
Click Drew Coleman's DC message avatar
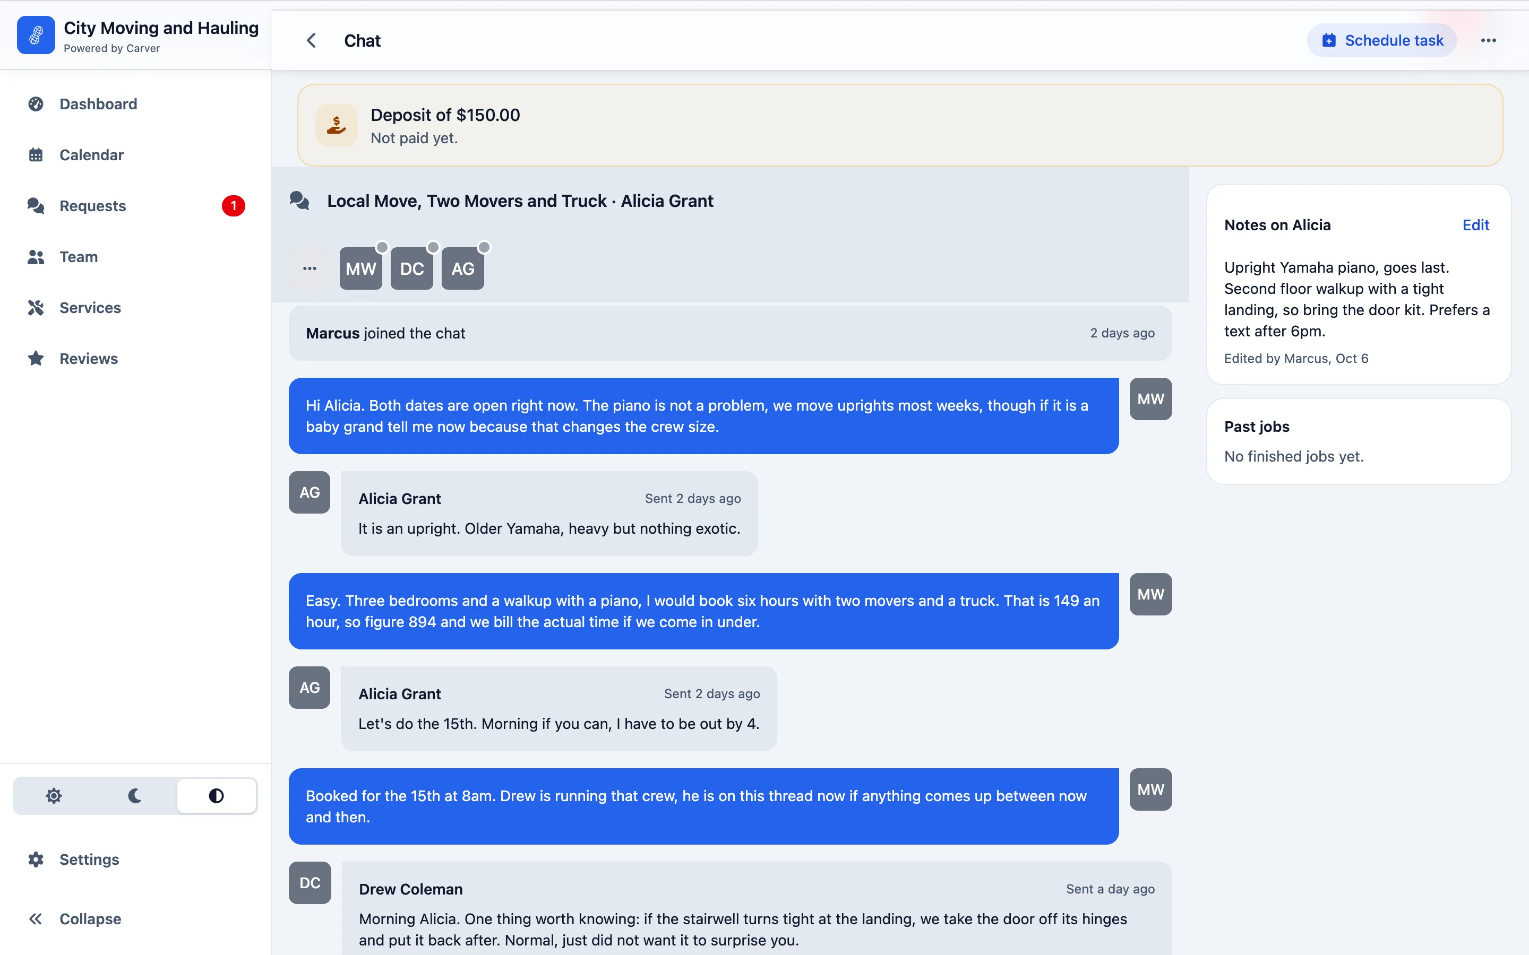click(x=310, y=883)
